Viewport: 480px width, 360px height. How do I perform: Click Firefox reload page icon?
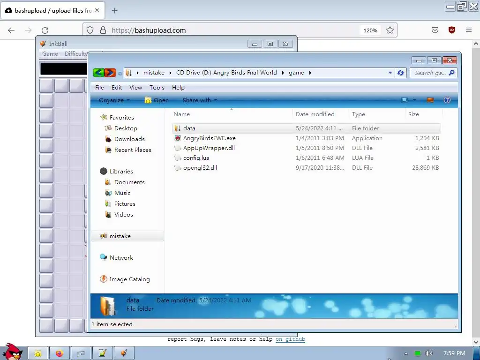(x=45, y=30)
